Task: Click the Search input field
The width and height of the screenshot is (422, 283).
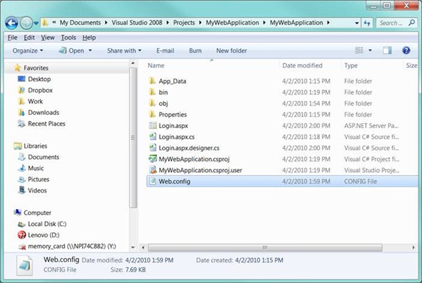Action: point(389,23)
